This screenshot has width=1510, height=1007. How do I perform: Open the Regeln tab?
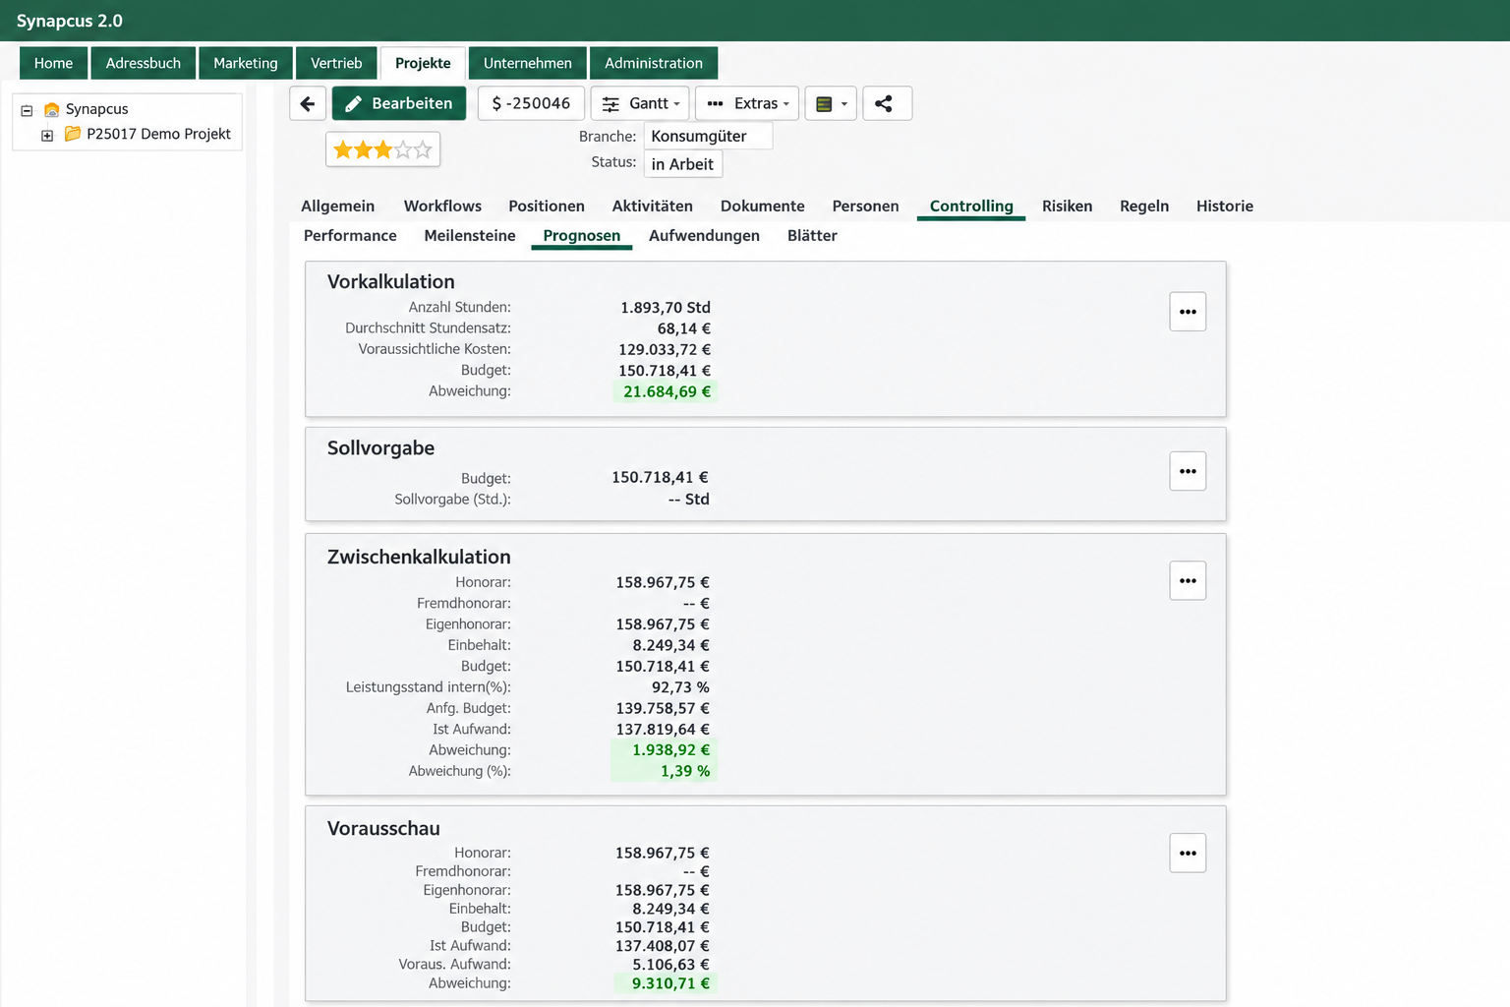click(1144, 207)
